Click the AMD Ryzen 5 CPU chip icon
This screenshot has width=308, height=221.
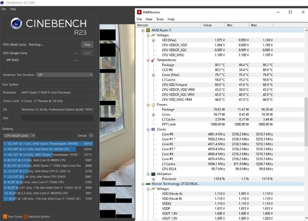(x=148, y=30)
